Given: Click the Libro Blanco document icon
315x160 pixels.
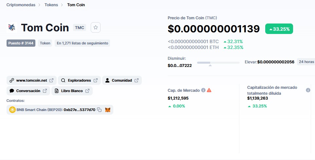Looking at the screenshot, I should point(57,91).
